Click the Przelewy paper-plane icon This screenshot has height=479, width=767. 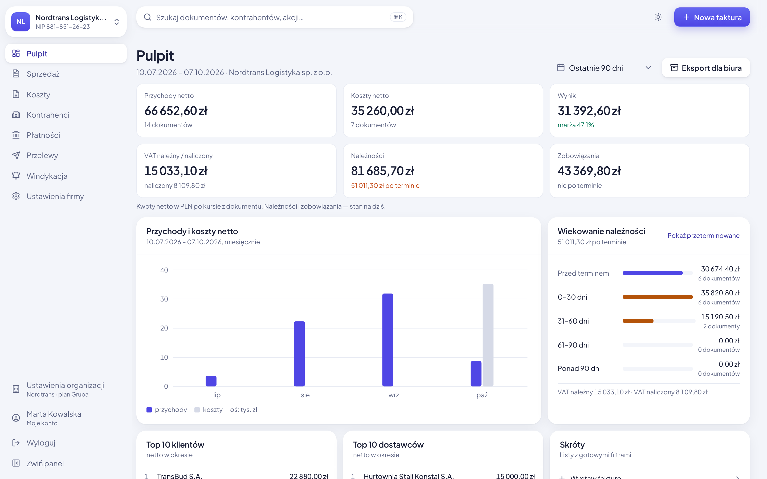pos(16,155)
